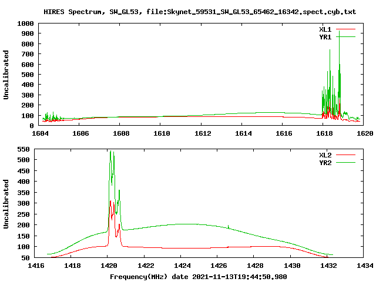Click the 1620 x-axis tick label
This screenshot has width=376, height=282.
click(x=365, y=133)
